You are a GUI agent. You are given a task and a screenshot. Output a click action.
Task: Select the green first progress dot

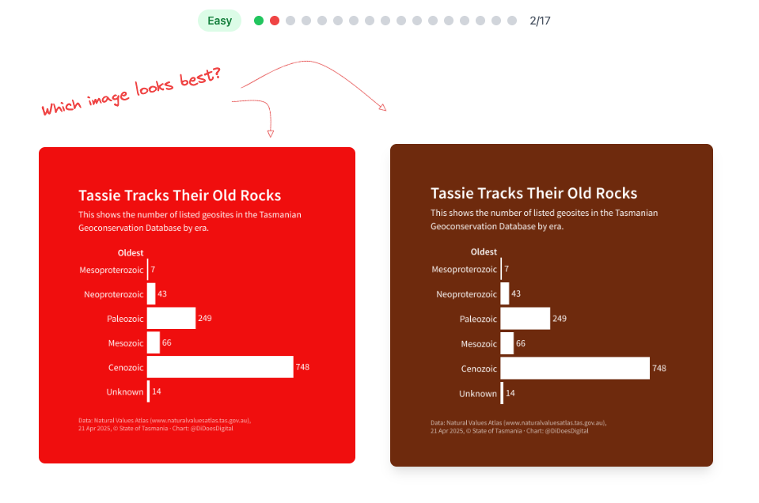(259, 21)
